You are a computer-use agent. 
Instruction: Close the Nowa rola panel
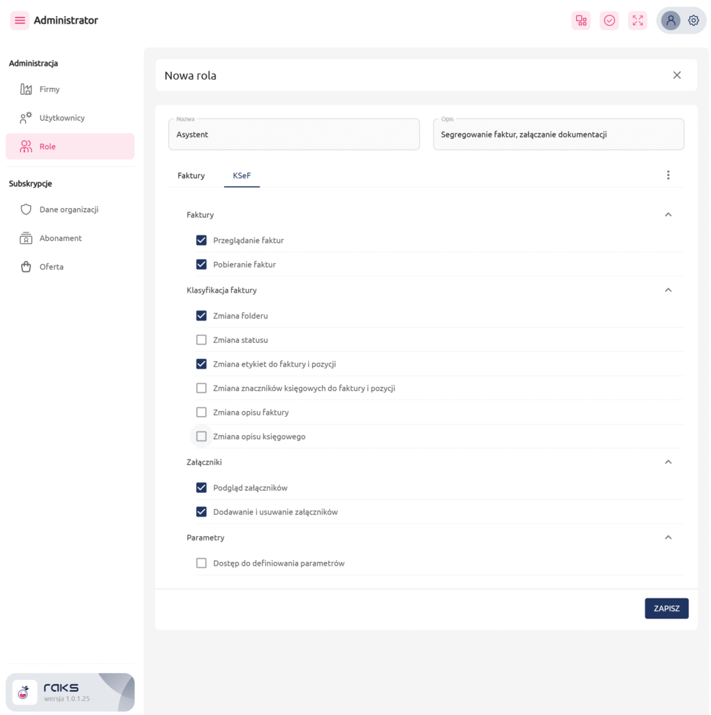pyautogui.click(x=676, y=75)
